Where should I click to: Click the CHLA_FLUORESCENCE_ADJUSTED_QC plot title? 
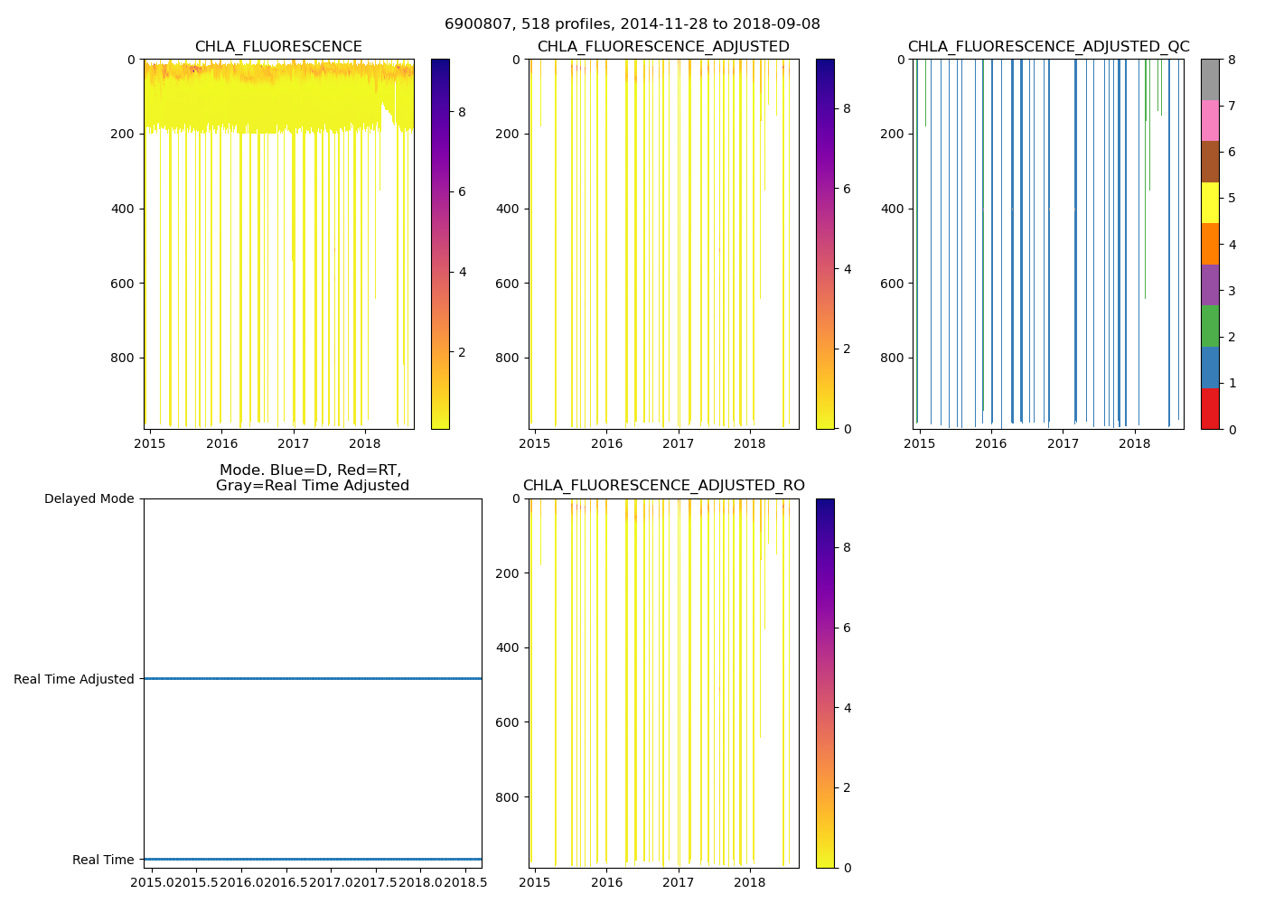(x=1048, y=47)
